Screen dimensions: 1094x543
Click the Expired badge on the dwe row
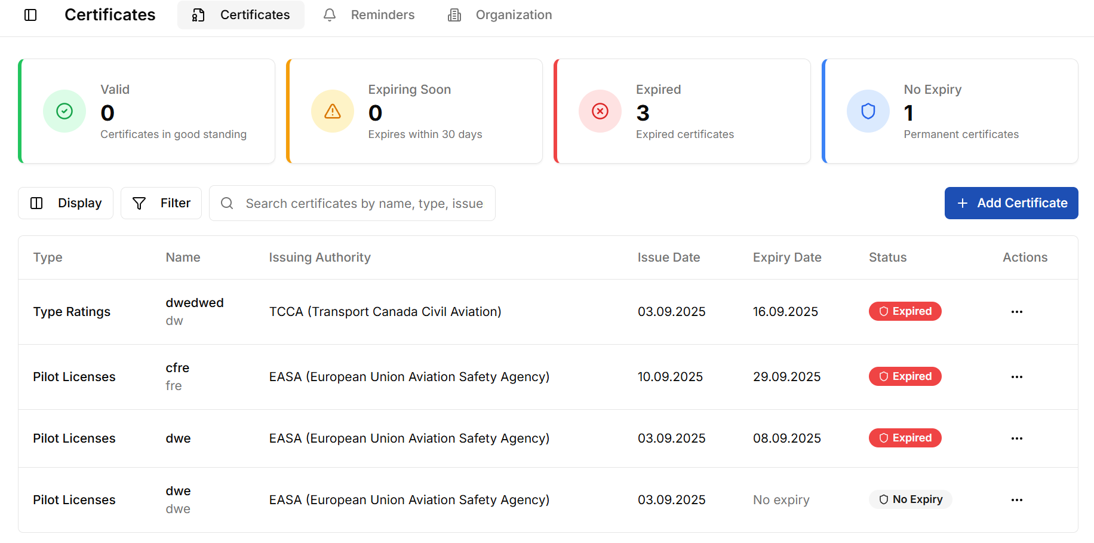[905, 438]
